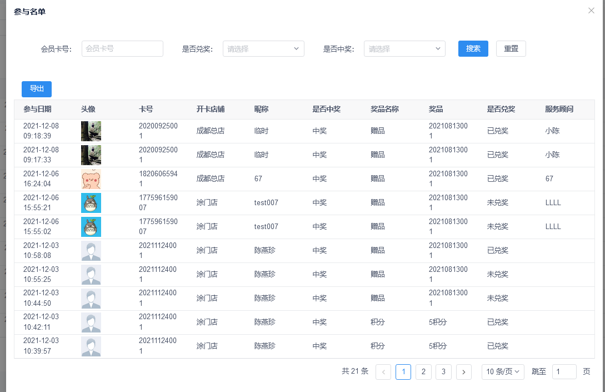Click the 是否兑奖 column header

coord(501,110)
